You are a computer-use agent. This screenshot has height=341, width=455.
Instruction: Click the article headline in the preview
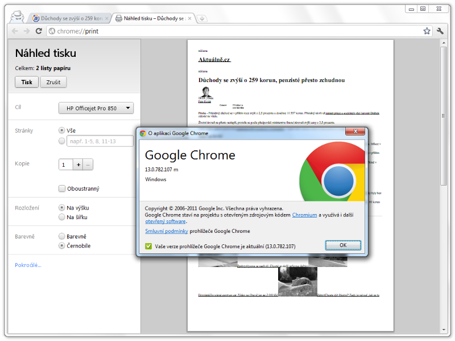coord(272,80)
